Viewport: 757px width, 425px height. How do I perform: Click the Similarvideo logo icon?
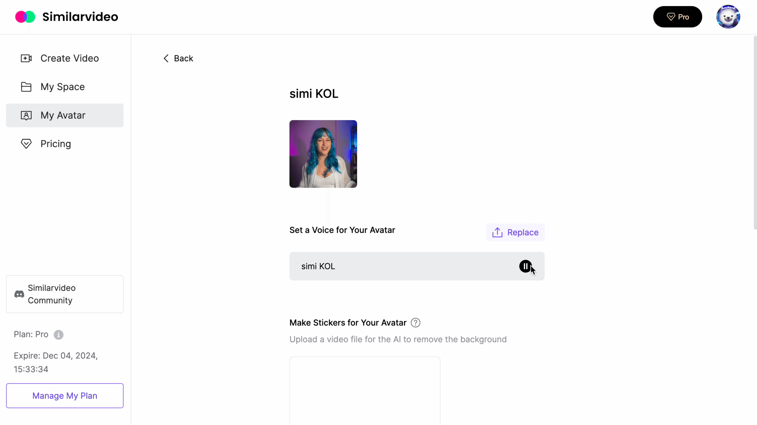click(25, 17)
